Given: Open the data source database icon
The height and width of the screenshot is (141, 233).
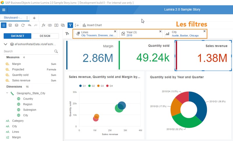Looking at the screenshot, I should point(17,25).
